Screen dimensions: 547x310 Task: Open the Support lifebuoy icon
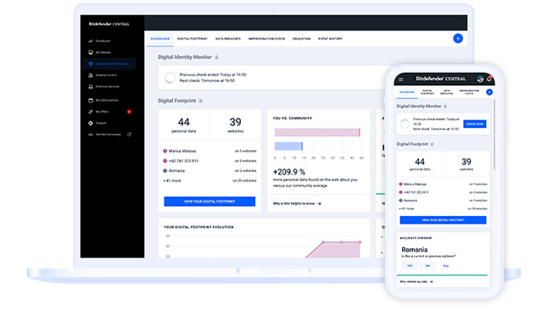pyautogui.click(x=91, y=124)
